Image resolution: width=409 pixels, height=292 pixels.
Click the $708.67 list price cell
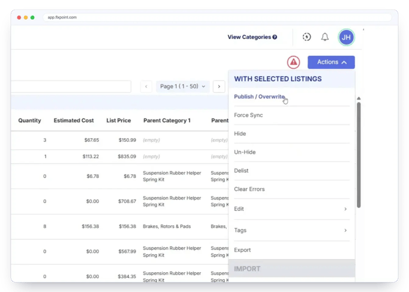tap(127, 201)
